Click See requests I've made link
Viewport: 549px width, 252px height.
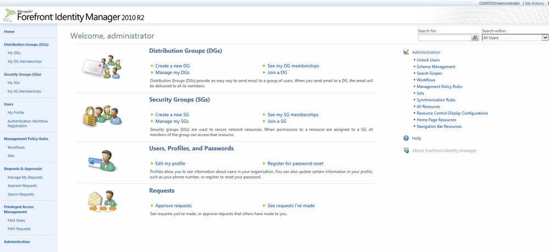click(x=291, y=205)
